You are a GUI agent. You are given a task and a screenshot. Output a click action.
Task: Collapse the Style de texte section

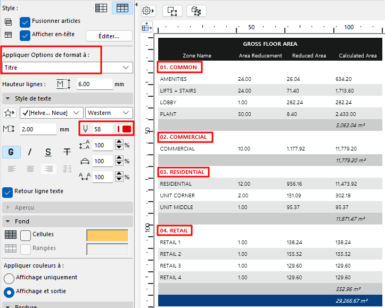[x=7, y=98]
